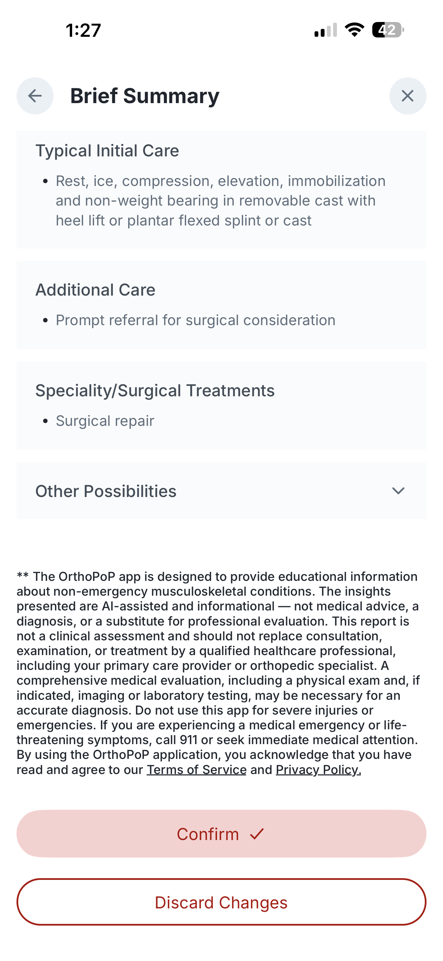Open the Privacy Policy link

click(x=318, y=770)
